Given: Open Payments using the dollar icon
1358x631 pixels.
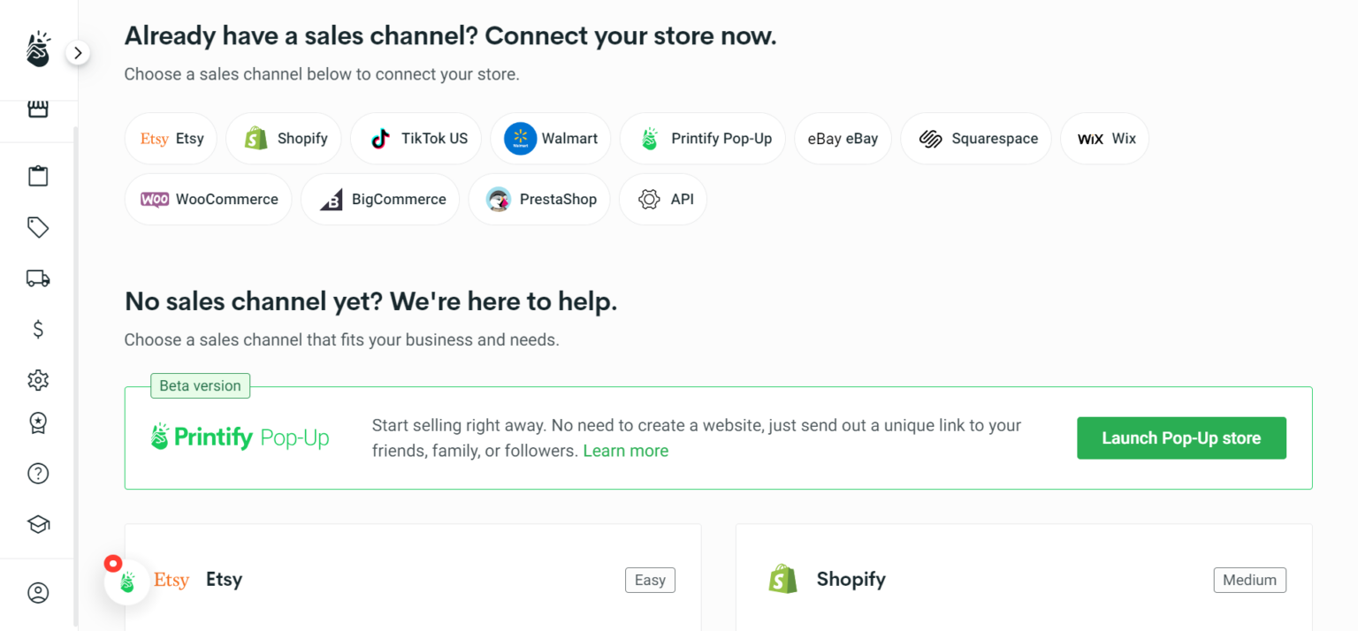Looking at the screenshot, I should click(38, 329).
